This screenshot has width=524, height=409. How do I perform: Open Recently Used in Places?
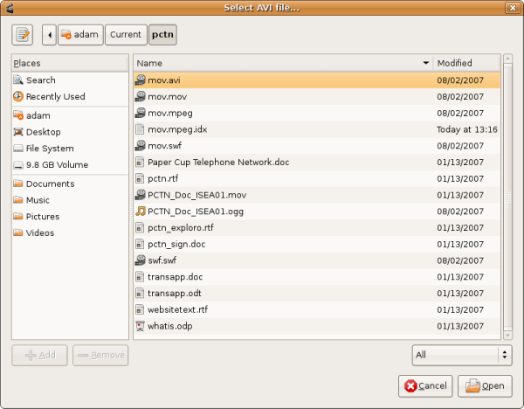[55, 96]
